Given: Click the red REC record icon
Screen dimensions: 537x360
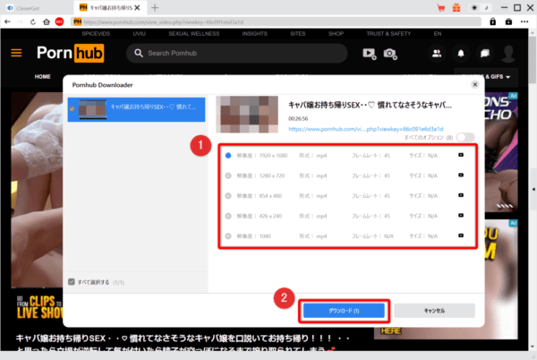Looking at the screenshot, I should click(59, 21).
